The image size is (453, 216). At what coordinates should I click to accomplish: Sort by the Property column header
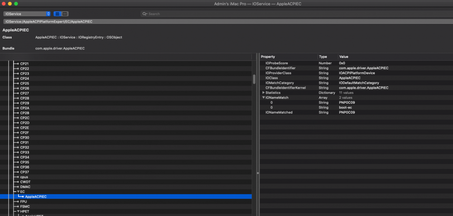289,57
